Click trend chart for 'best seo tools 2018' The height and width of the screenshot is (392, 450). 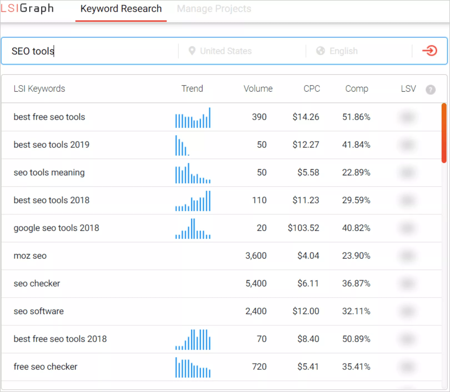point(193,201)
